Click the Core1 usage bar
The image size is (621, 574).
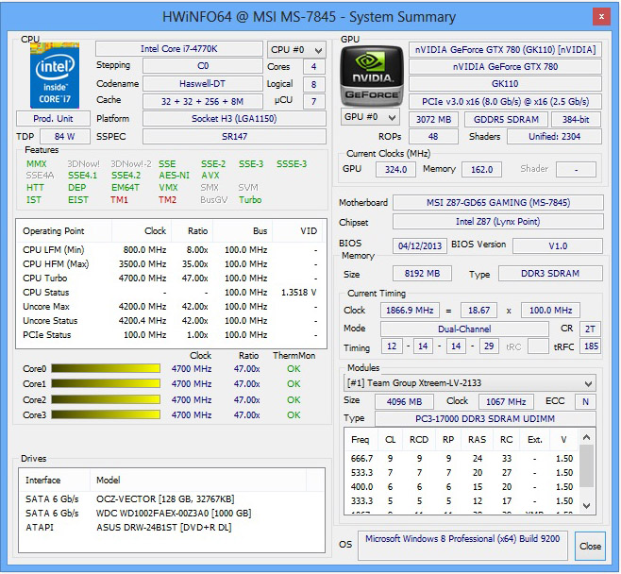pos(106,384)
